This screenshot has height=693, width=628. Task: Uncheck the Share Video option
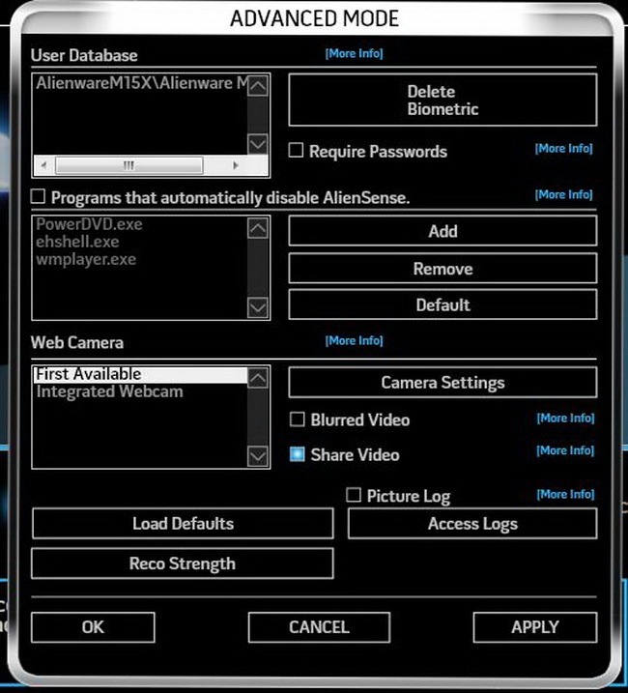[298, 454]
